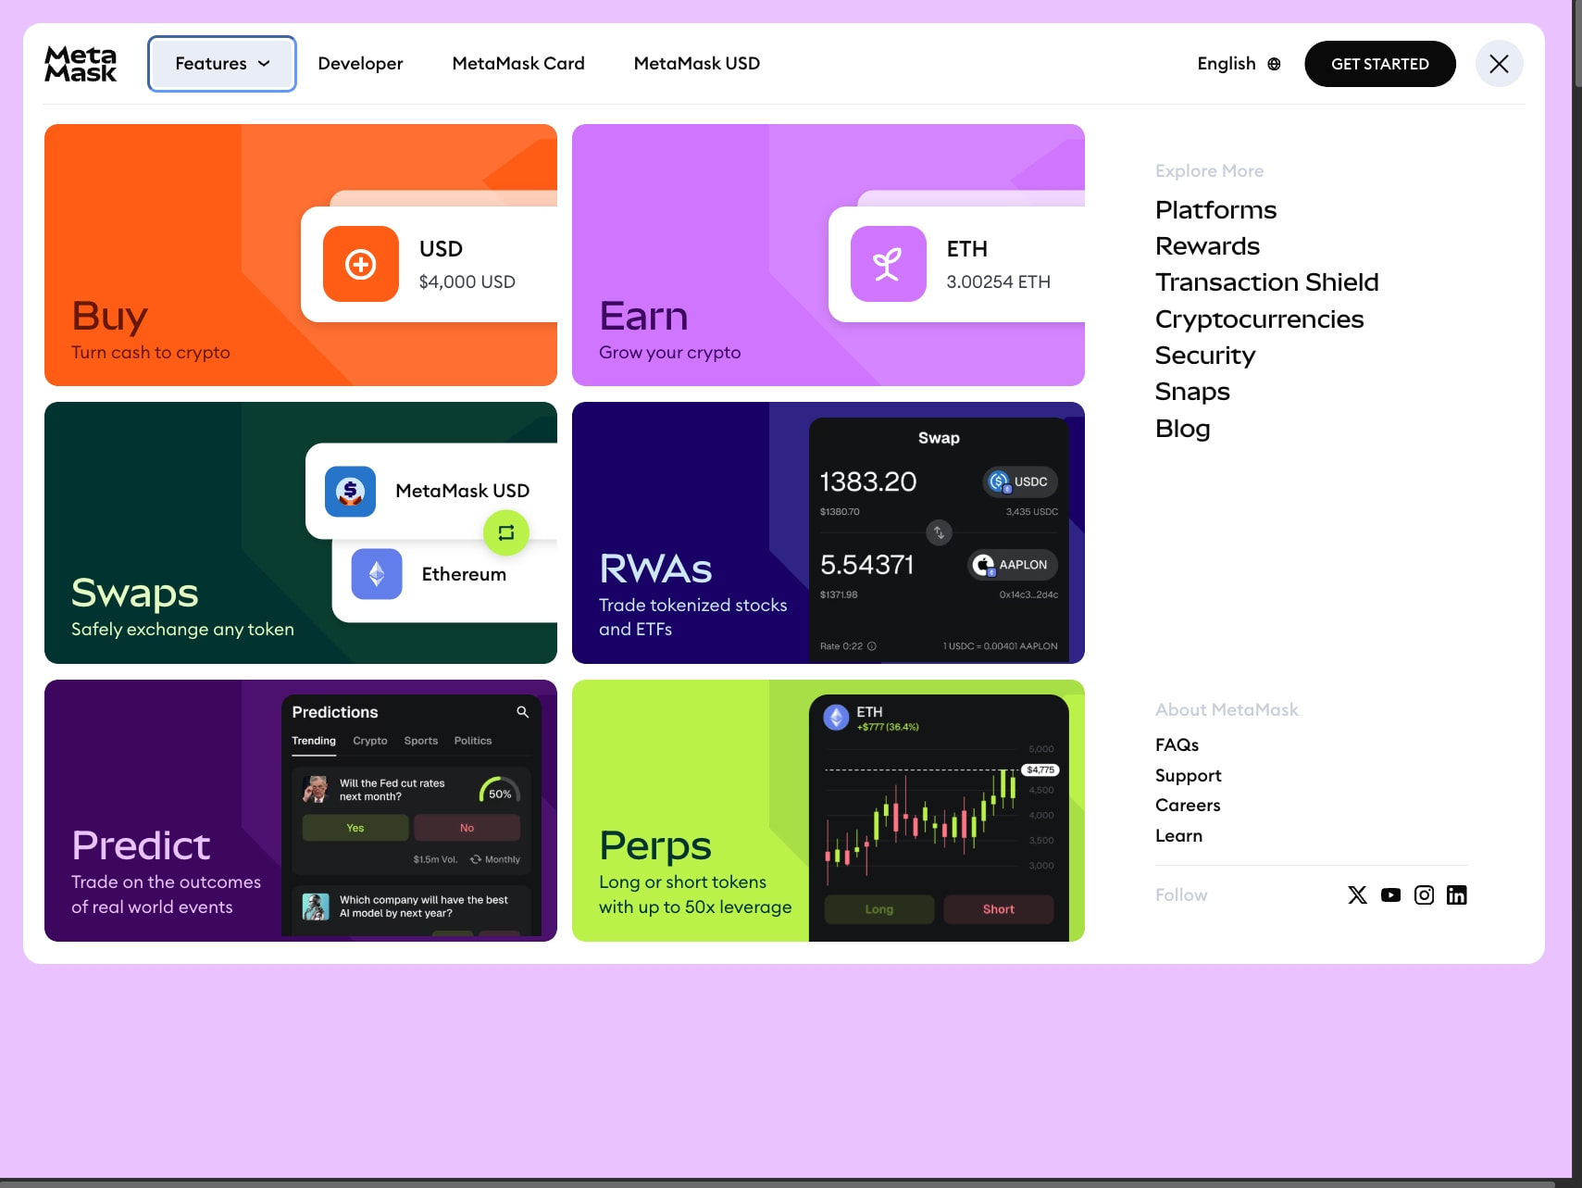
Task: Open the Learn link
Action: point(1179,836)
